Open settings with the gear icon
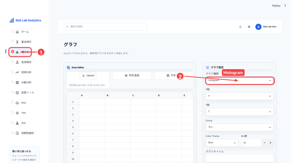This screenshot has height=163, width=291. [x=249, y=27]
